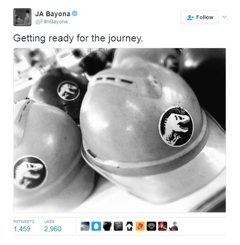Viewport: 240px width, 245px height.
Task: Click the blue egg default avatar
Action: point(96,226)
